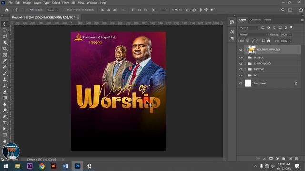Select the Rectangle shape tool
The image size is (305, 171).
(5, 135)
